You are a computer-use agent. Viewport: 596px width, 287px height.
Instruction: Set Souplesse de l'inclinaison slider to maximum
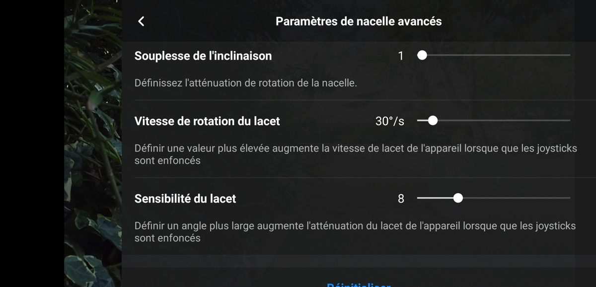(569, 56)
